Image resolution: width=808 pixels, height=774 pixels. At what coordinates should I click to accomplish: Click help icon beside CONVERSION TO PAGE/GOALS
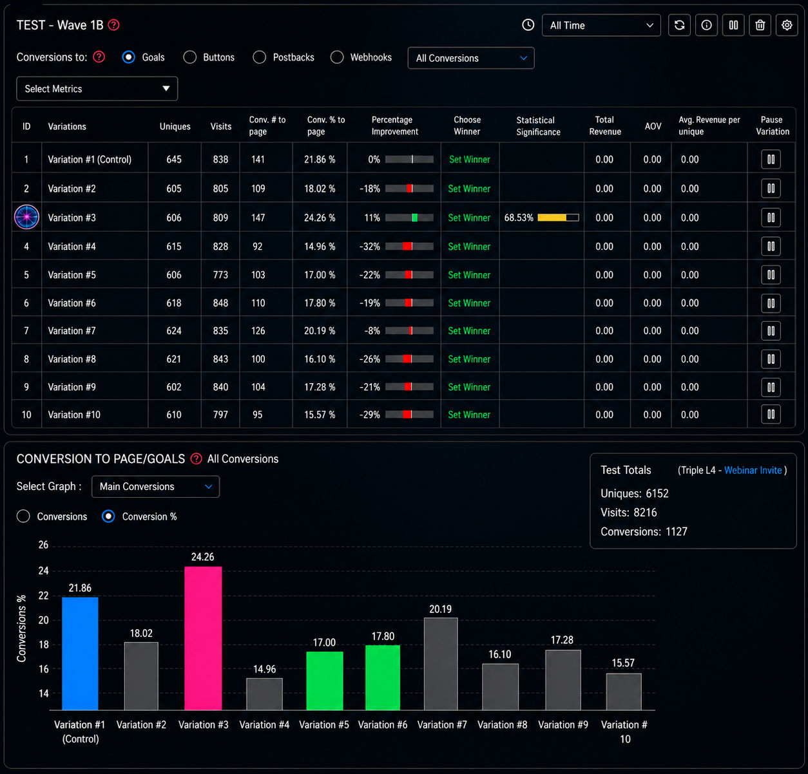tap(196, 458)
